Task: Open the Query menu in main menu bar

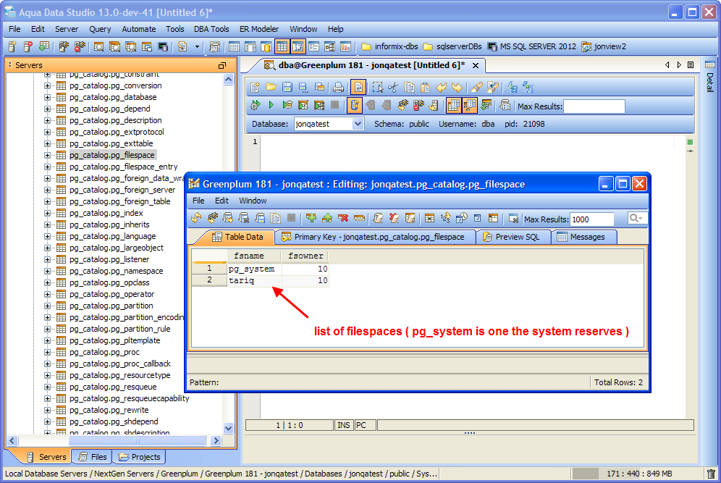Action: tap(100, 29)
